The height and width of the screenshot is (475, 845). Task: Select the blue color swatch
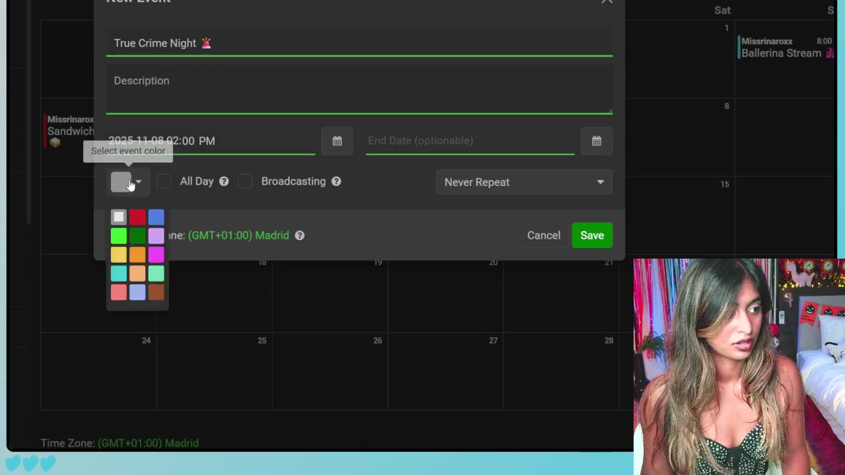[x=156, y=217]
